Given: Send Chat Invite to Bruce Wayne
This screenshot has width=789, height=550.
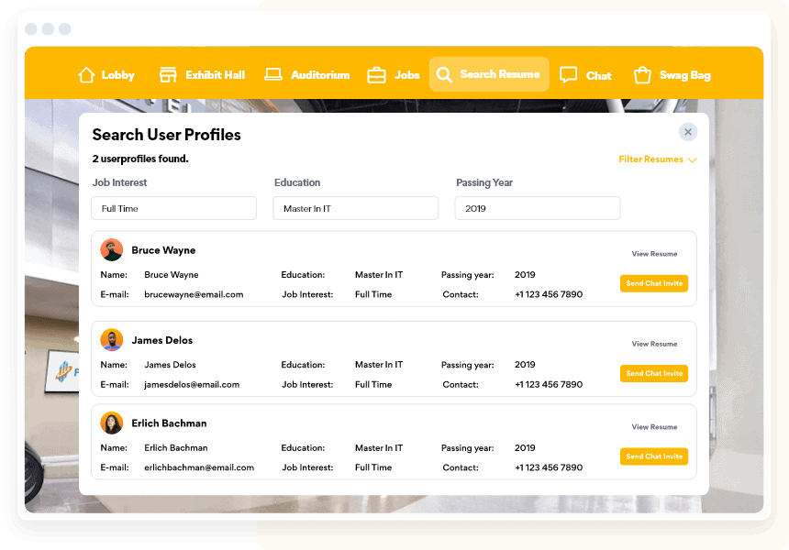Looking at the screenshot, I should point(653,283).
